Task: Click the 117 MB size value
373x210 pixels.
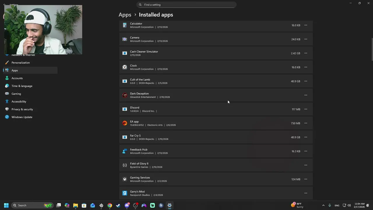Action: (296, 109)
